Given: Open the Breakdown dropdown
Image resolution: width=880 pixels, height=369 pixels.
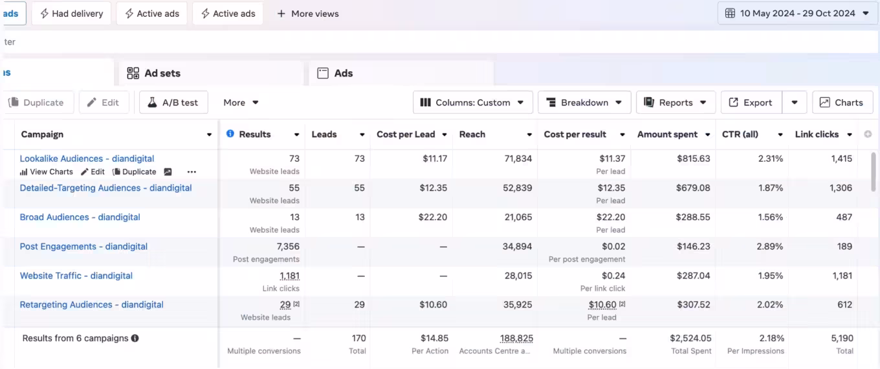Looking at the screenshot, I should (x=584, y=102).
